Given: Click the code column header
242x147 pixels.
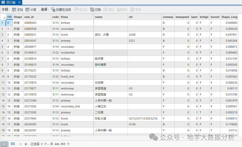Looking at the screenshot, I should [55, 17].
